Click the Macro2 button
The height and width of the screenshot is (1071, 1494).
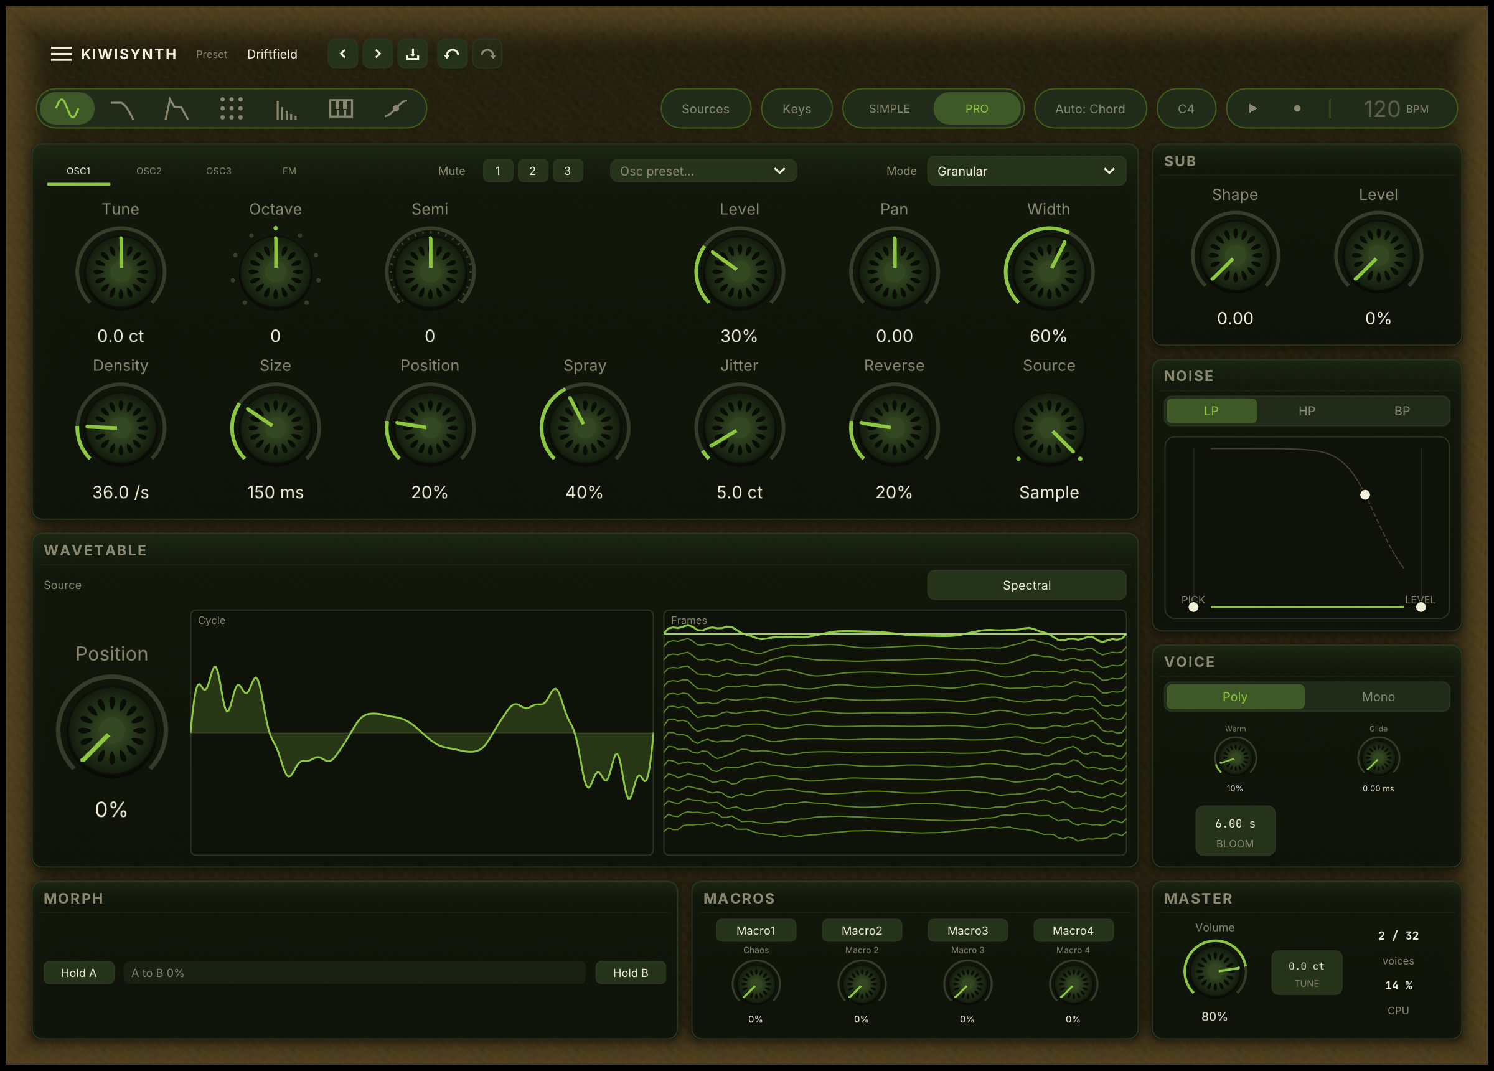tap(862, 932)
